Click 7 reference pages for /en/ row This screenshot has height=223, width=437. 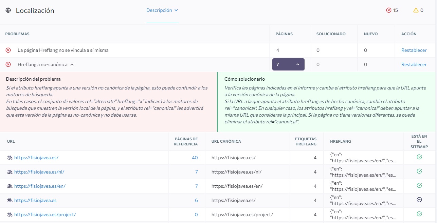pyautogui.click(x=196, y=186)
